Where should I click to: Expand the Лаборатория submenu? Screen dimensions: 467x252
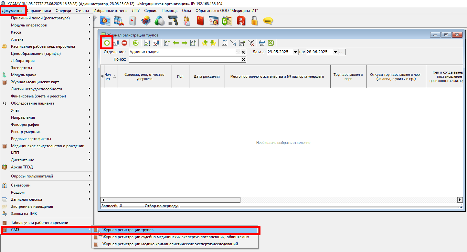coord(47,61)
